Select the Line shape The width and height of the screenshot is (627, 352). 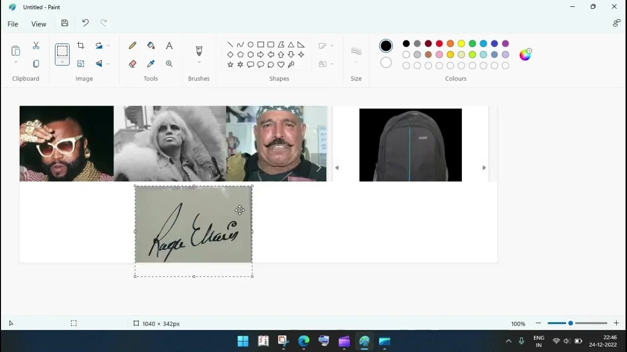tap(230, 44)
